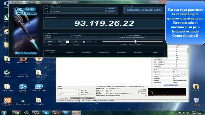Select player xXSven280.IXx in list
This screenshot has width=205, height=115.
170,62
